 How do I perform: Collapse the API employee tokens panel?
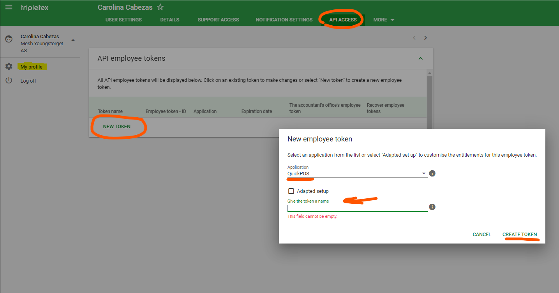[x=420, y=58]
